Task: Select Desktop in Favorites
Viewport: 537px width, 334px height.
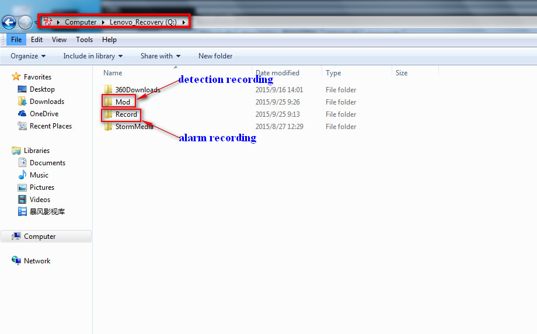Action: 42,89
